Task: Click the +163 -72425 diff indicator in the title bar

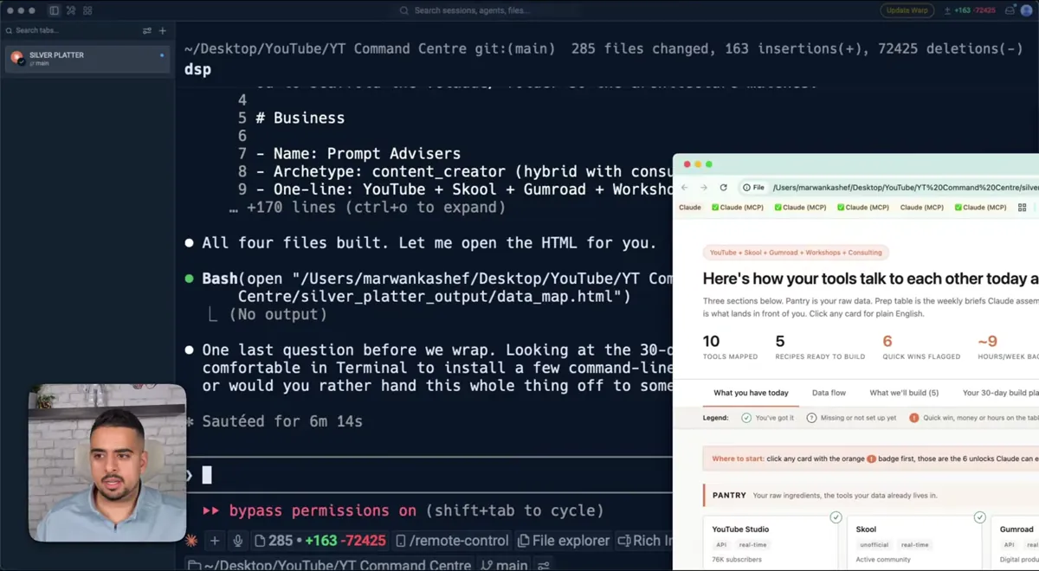Action: 970,10
